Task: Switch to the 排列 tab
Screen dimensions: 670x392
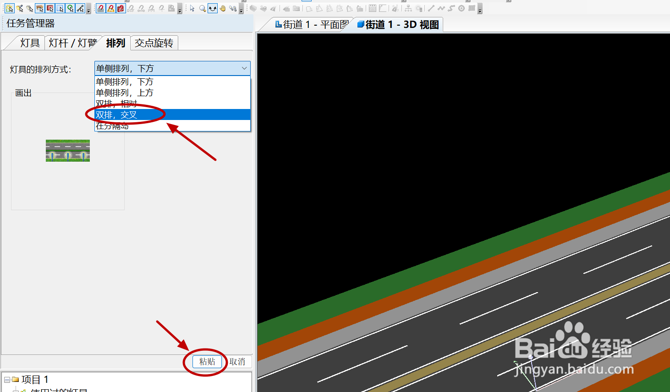Action: tap(115, 43)
